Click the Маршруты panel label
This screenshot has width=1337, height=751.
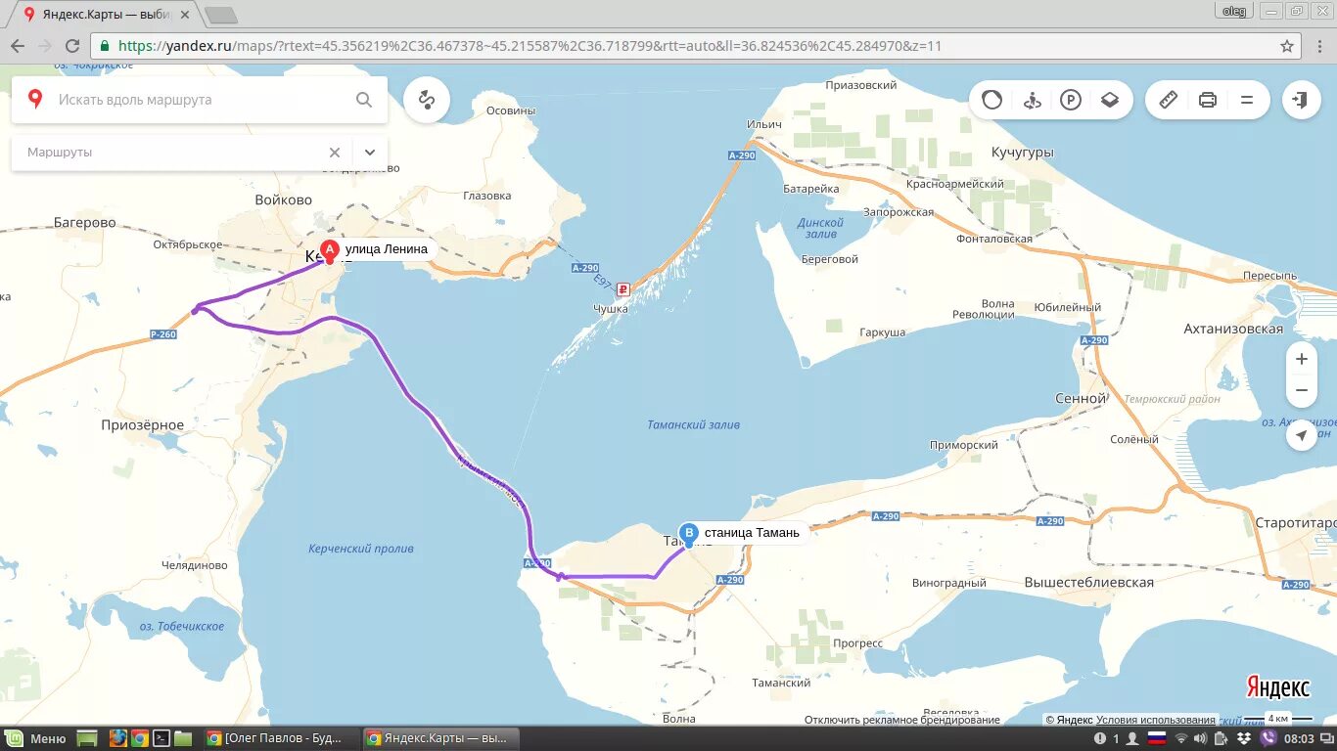(60, 153)
